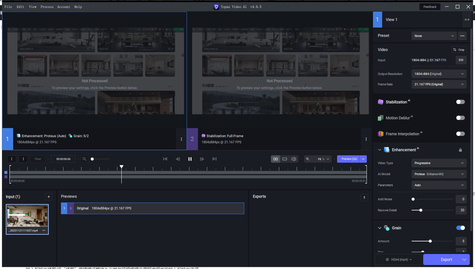Click the Clear trim button
Viewport: 475px width, 269px height.
(38, 159)
